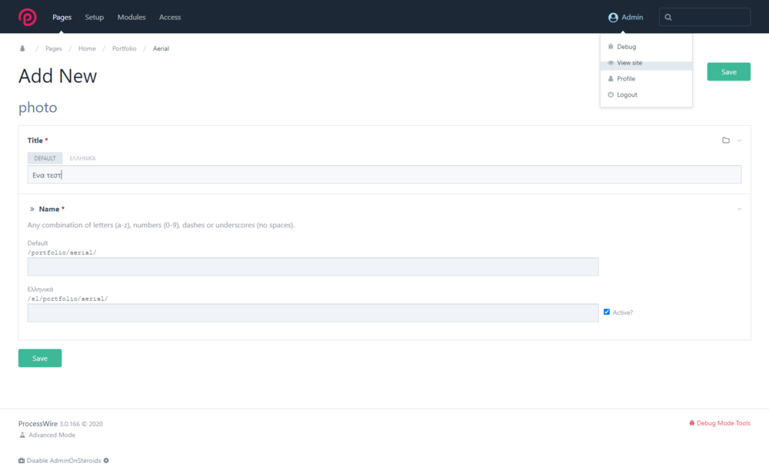Click the Default name input field
Screen dimensions: 769x476
point(312,266)
